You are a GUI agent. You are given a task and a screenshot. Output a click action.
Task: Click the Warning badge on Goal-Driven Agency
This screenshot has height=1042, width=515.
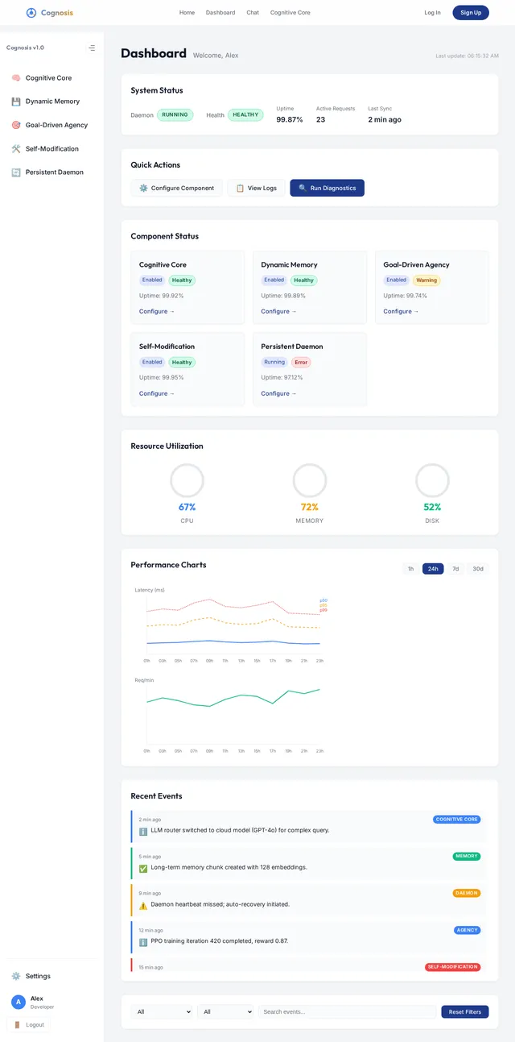pyautogui.click(x=426, y=280)
